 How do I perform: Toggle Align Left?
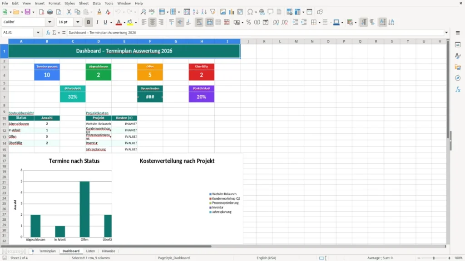[144, 22]
